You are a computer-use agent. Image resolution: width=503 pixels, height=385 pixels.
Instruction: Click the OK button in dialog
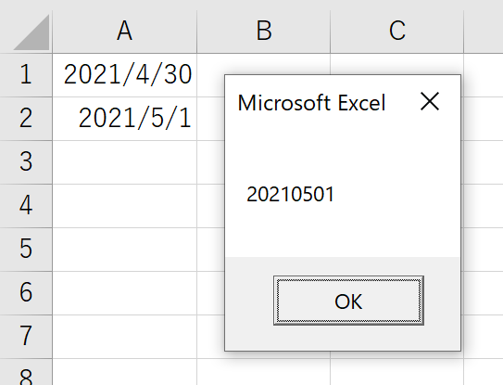tap(348, 301)
